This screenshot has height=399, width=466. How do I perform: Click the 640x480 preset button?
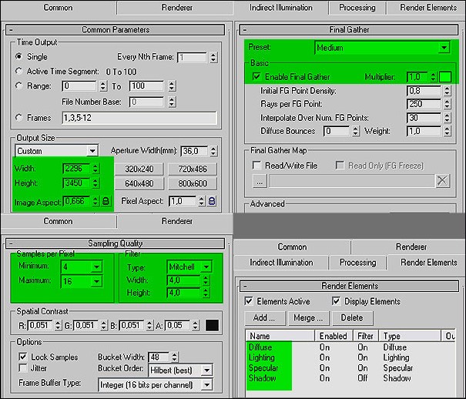coord(139,183)
